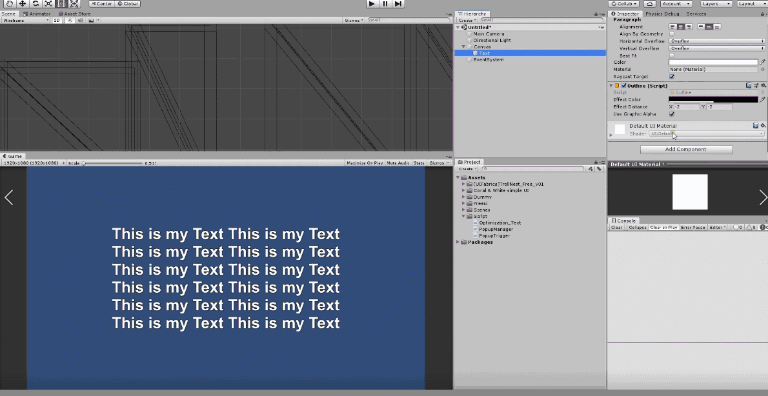This screenshot has width=768, height=396.
Task: Toggle Align By Geometry checkbox
Action: pos(671,34)
